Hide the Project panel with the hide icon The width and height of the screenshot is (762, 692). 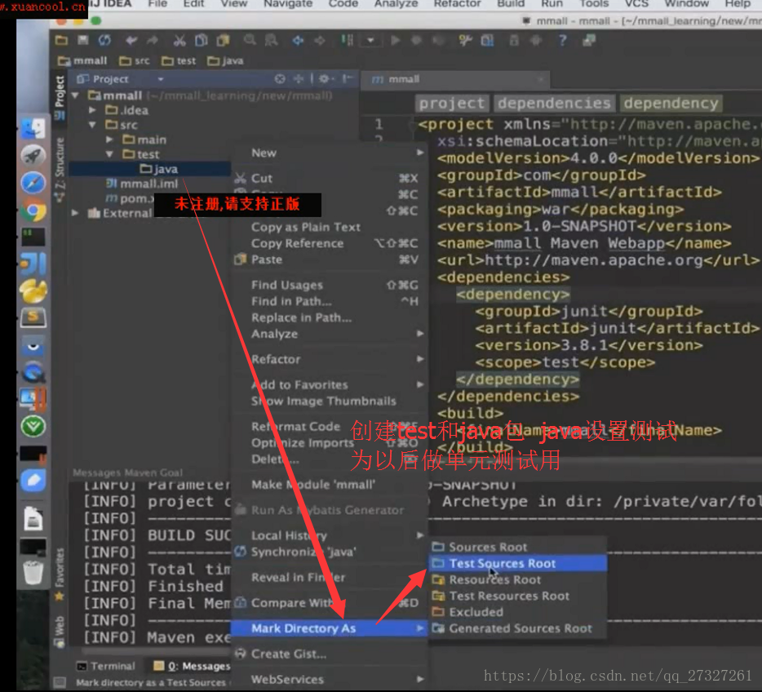347,78
